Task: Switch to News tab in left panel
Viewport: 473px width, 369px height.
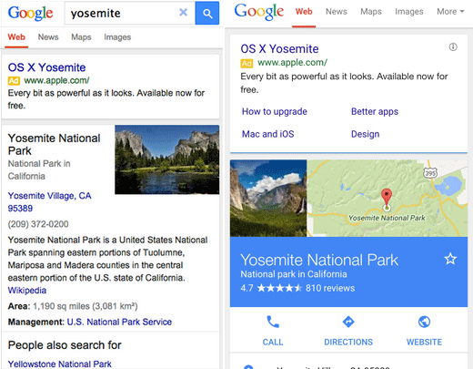Action: click(x=48, y=37)
